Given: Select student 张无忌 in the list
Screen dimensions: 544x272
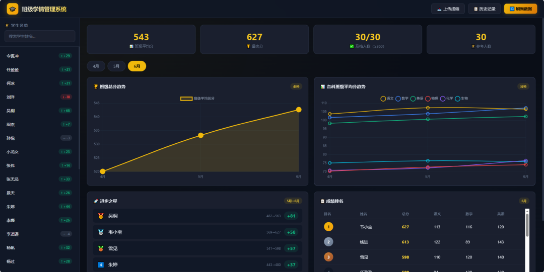Looking at the screenshot, I should 39,179.
